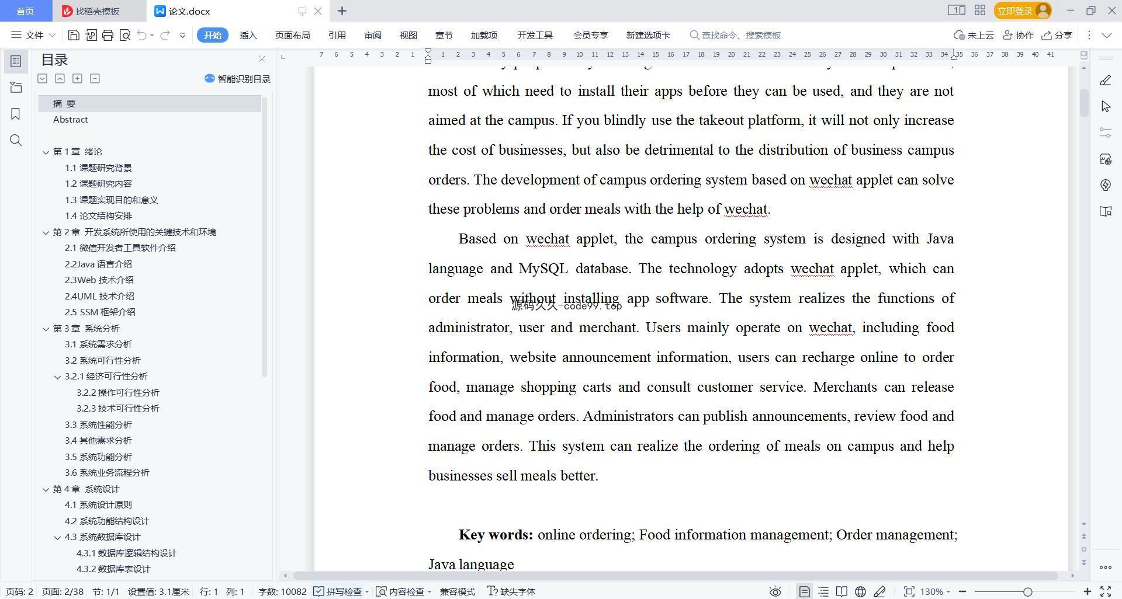Open the bookmark panel icon in the sidebar
This screenshot has height=599, width=1122.
click(16, 114)
